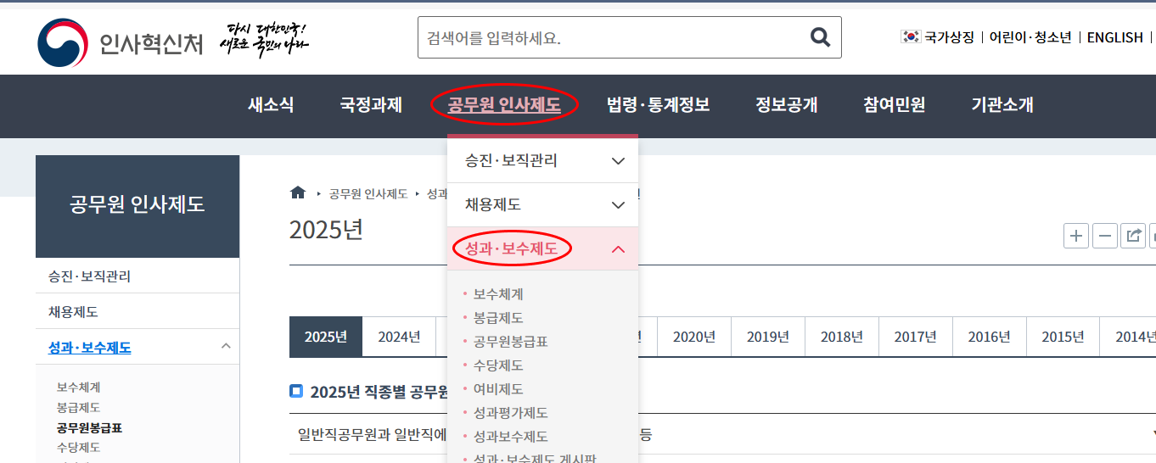Click the 공무원 인사제도 sidebar header
This screenshot has width=1156, height=463.
[x=137, y=204]
